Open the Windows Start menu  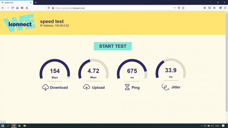[x=3, y=126]
